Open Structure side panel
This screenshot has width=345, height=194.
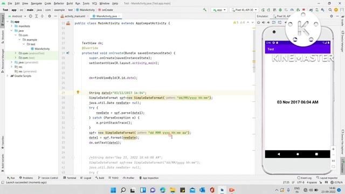click(x=3, y=37)
